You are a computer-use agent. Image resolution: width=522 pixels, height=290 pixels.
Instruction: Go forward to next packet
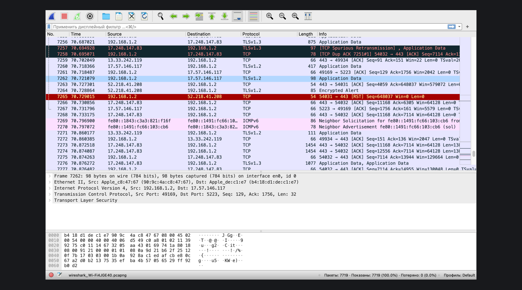point(186,16)
